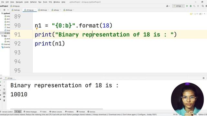
Task: Open the Edit menu
Action: [x=7, y=2]
